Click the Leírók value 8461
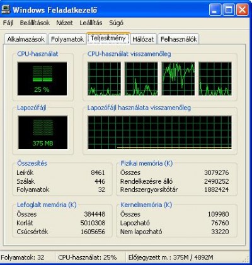The height and width of the screenshot is (265, 252). pos(98,172)
